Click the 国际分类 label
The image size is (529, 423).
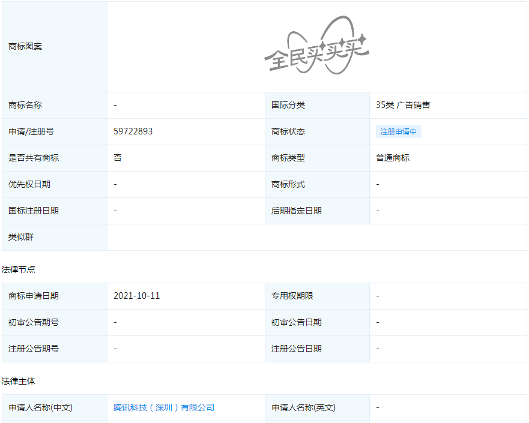[288, 105]
